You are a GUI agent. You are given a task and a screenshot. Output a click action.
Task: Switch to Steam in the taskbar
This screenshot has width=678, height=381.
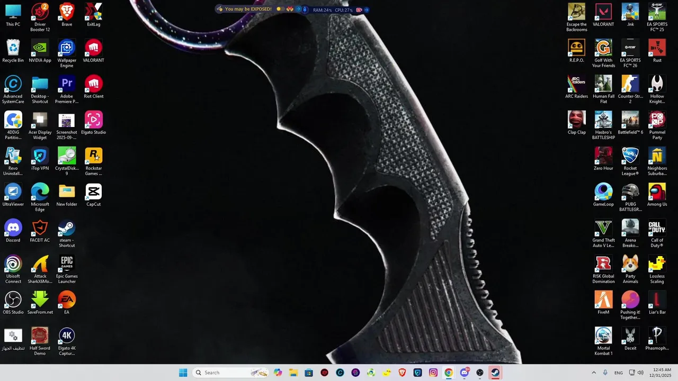click(495, 373)
